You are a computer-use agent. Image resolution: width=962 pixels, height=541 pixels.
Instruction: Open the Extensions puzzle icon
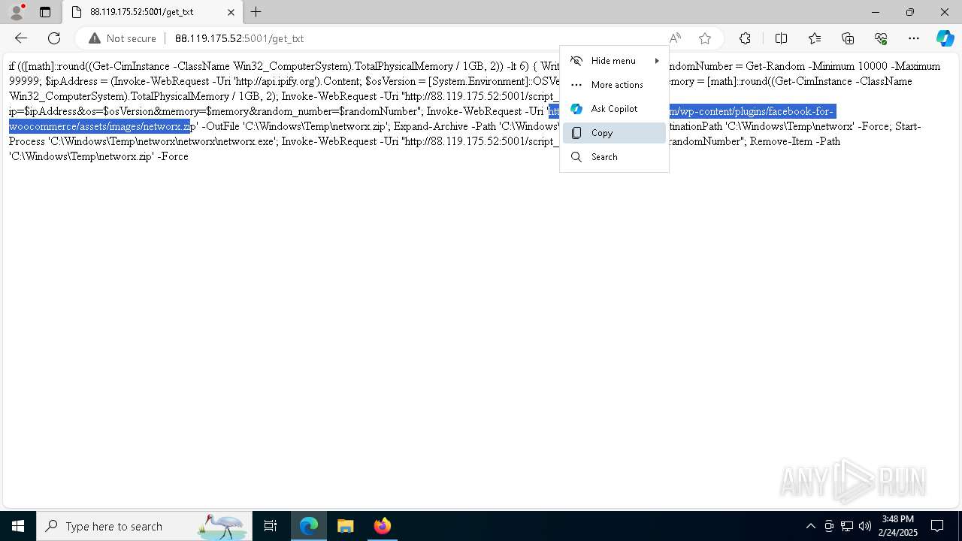click(x=745, y=38)
